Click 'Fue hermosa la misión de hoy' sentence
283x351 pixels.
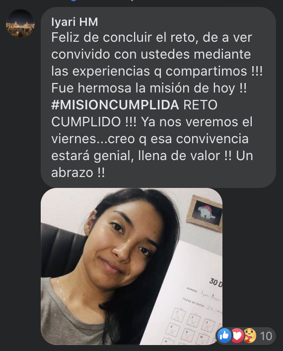tap(143, 88)
